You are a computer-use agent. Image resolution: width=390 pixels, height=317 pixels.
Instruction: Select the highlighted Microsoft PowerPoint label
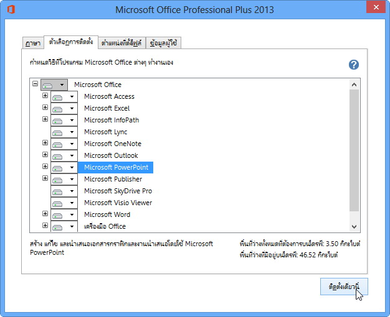[116, 167]
